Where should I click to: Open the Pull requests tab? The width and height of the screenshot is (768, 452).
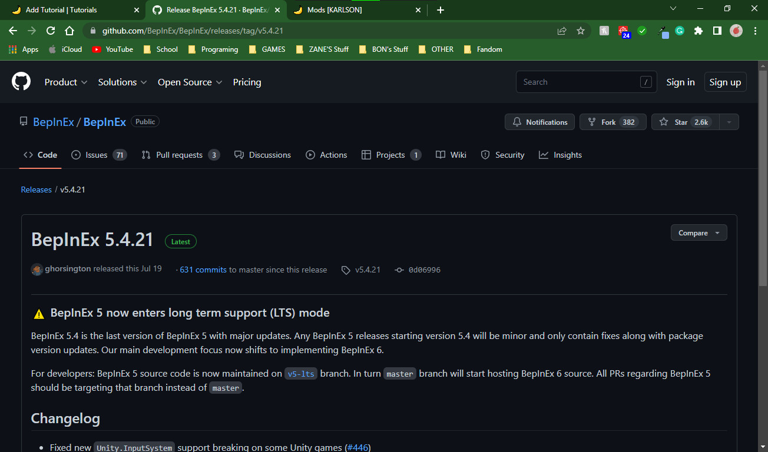180,155
